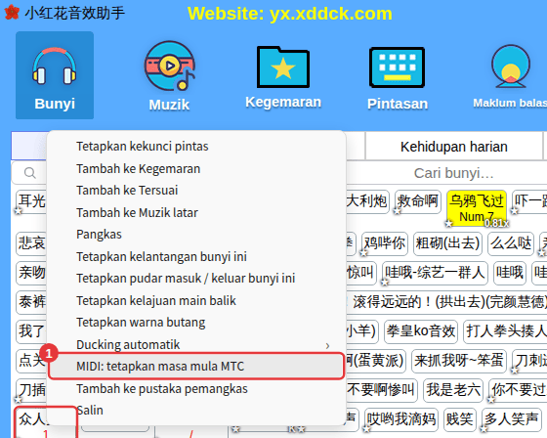This screenshot has height=438, width=547.
Task: Select Pangkas from context menu
Action: (196, 234)
